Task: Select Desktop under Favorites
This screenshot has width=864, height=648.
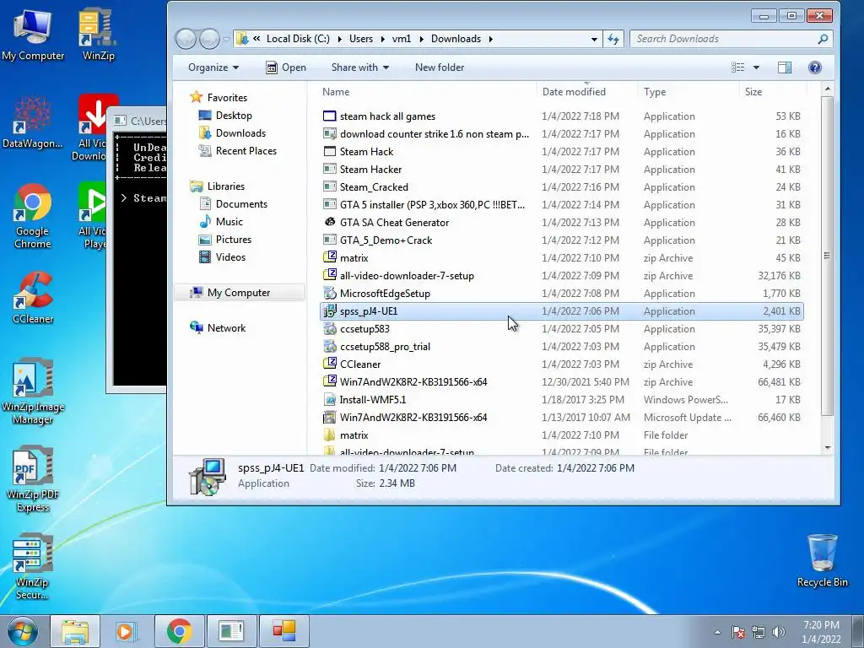Action: click(x=224, y=115)
